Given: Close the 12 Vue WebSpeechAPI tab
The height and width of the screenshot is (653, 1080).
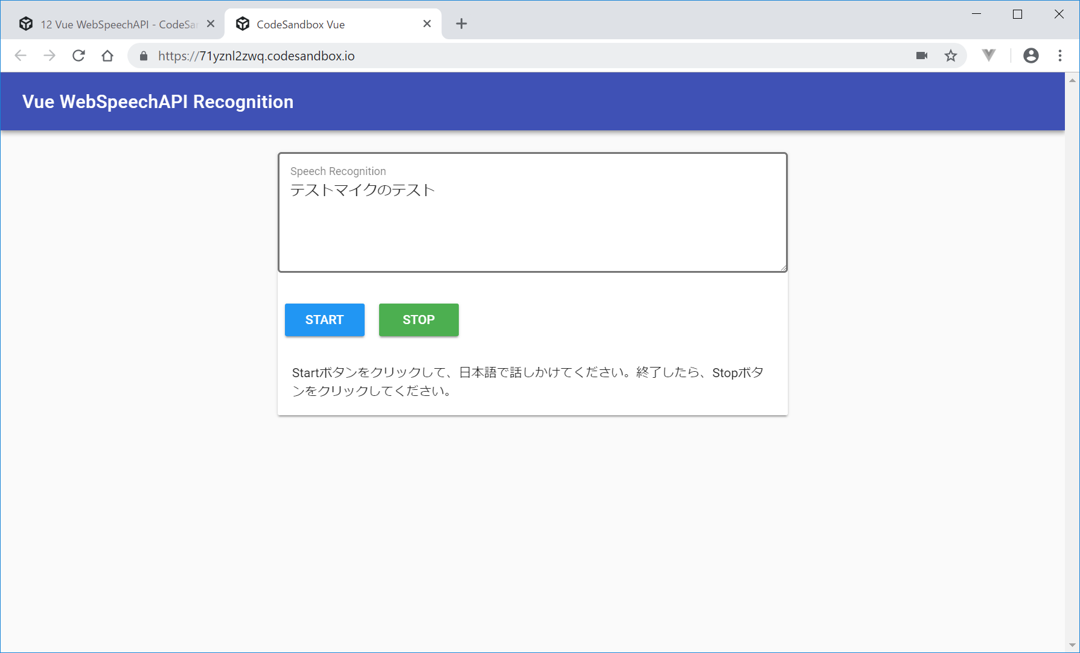Looking at the screenshot, I should click(211, 24).
